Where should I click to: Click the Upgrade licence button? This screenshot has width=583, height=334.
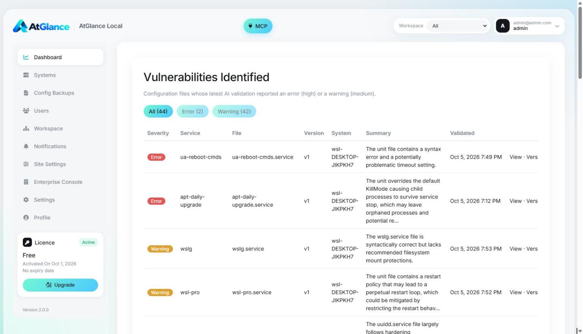(60, 285)
